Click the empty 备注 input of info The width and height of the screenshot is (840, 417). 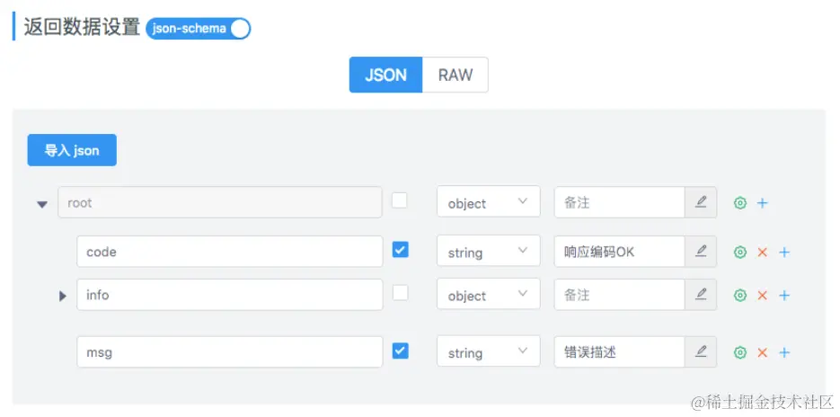620,294
